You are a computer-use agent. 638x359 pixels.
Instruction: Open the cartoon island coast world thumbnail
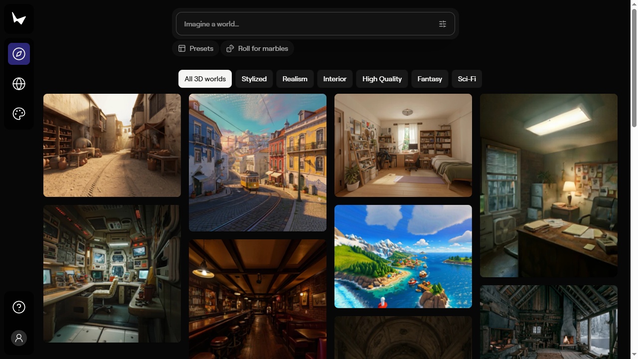click(x=403, y=256)
